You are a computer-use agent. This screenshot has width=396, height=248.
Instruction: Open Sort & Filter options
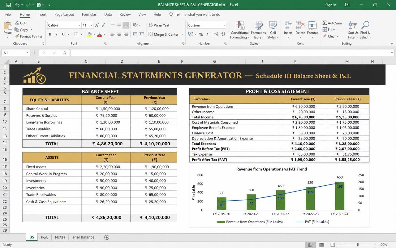[353, 30]
